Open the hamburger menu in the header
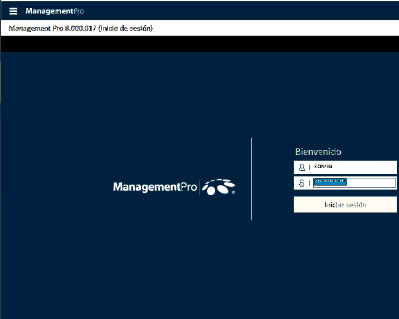Screen dimensions: 399x319 tap(13, 11)
